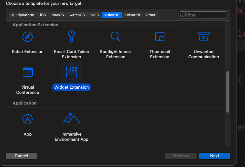Click the Thumbnail Extension label

pyautogui.click(x=160, y=54)
